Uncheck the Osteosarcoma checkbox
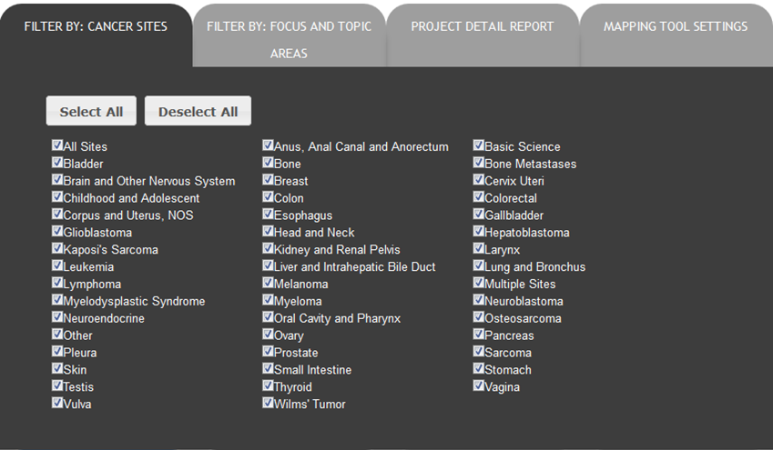This screenshot has height=450, width=773. coord(478,317)
